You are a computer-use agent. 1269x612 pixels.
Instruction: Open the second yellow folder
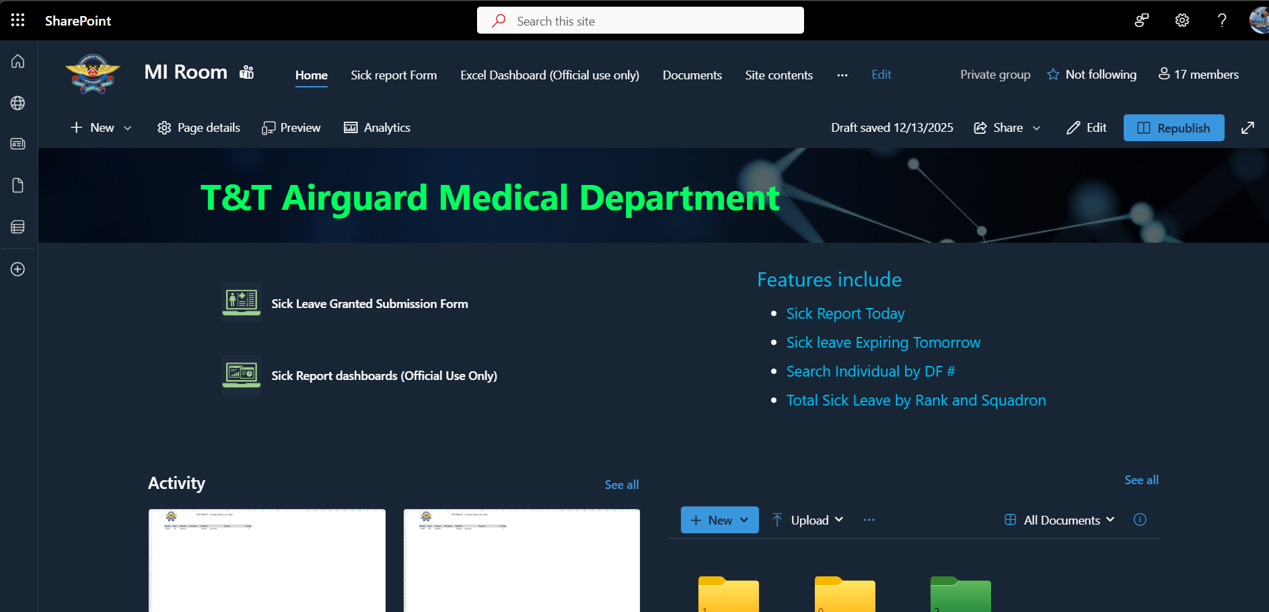point(845,594)
